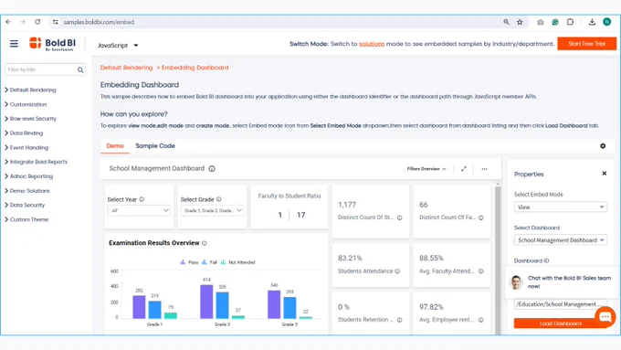Image resolution: width=621 pixels, height=350 pixels.
Task: Open the Filters Overview dropdown
Action: coord(426,169)
